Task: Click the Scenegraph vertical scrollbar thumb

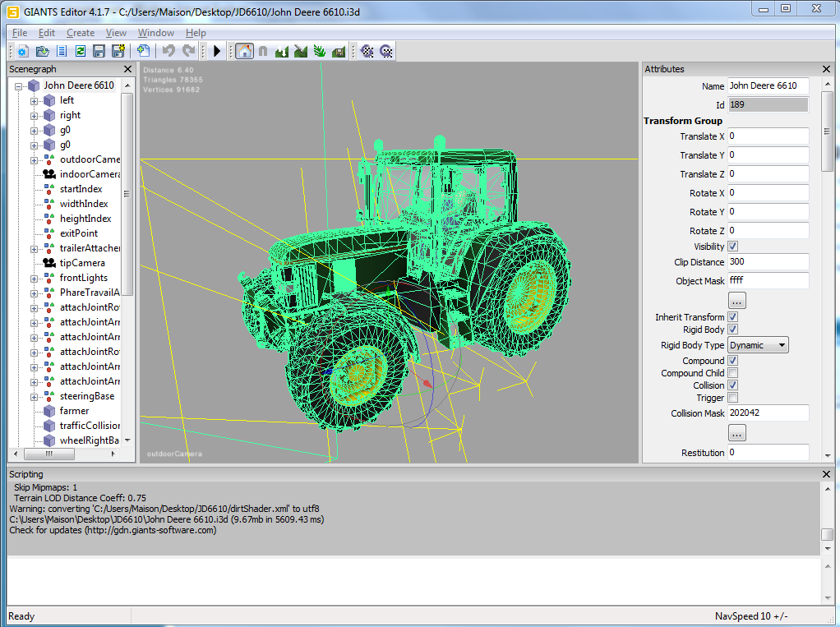Action: 127,194
